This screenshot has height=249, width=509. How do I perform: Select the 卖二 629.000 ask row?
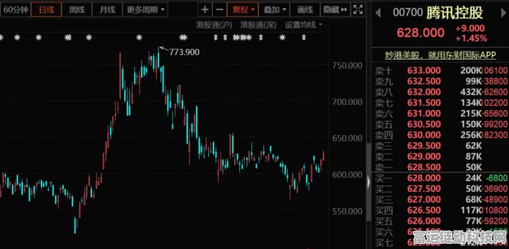(x=441, y=156)
